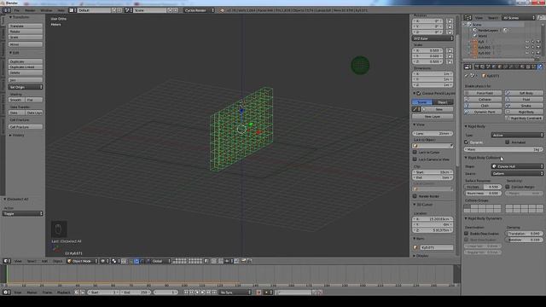The width and height of the screenshot is (546, 307).
Task: Open the Object Mode dropdown
Action: [x=83, y=261]
